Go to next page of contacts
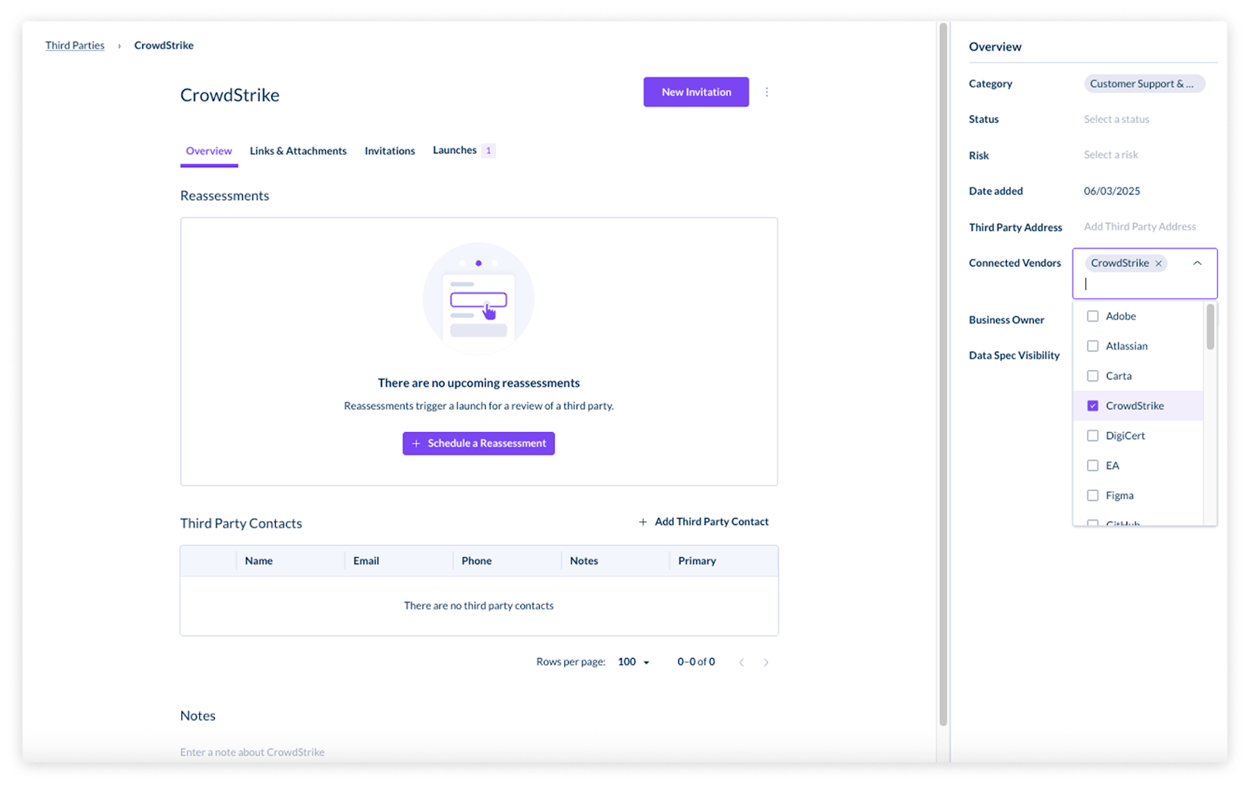This screenshot has width=1250, height=786. pyautogui.click(x=766, y=662)
